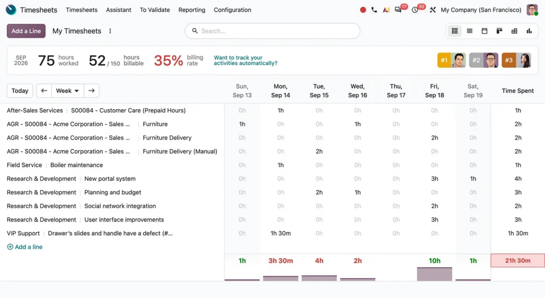Select Furniture Delivery row Friday 2h cell
This screenshot has width=545, height=298.
click(434, 138)
